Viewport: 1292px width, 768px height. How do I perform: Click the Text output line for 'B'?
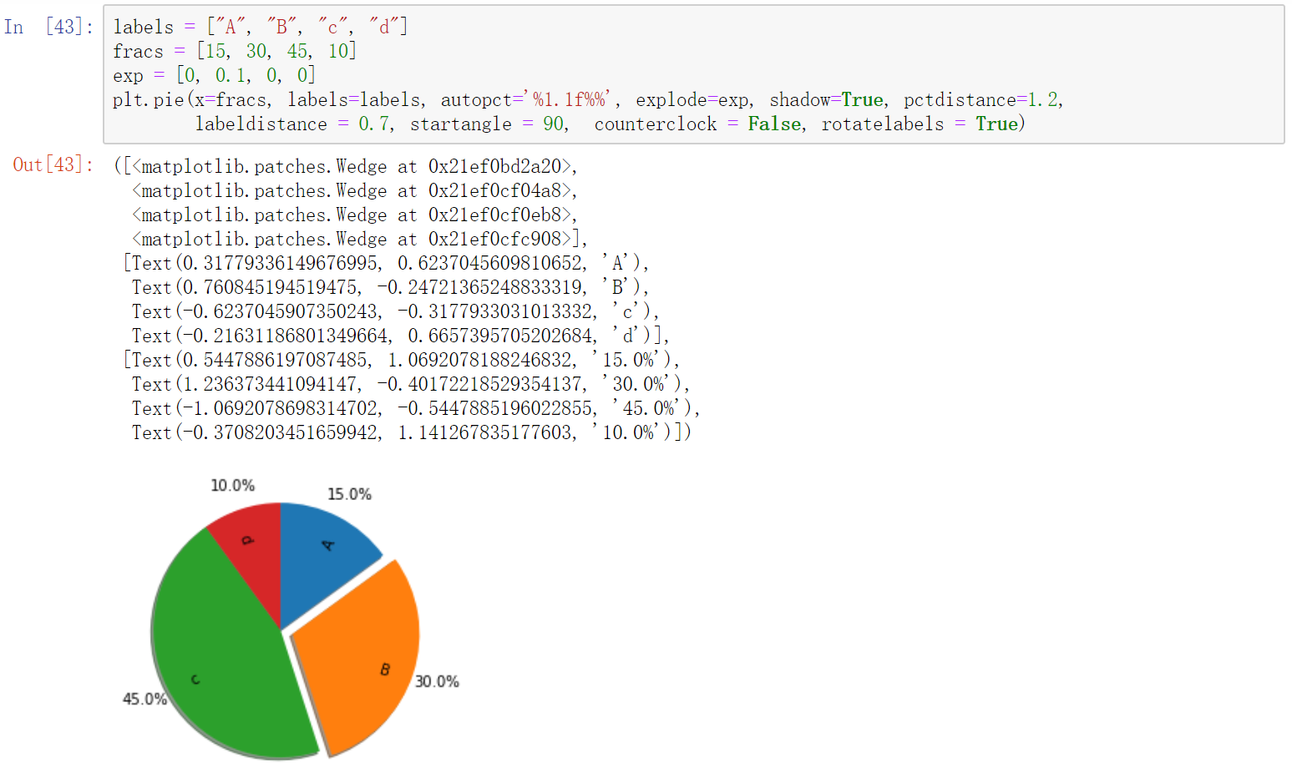[x=384, y=287]
